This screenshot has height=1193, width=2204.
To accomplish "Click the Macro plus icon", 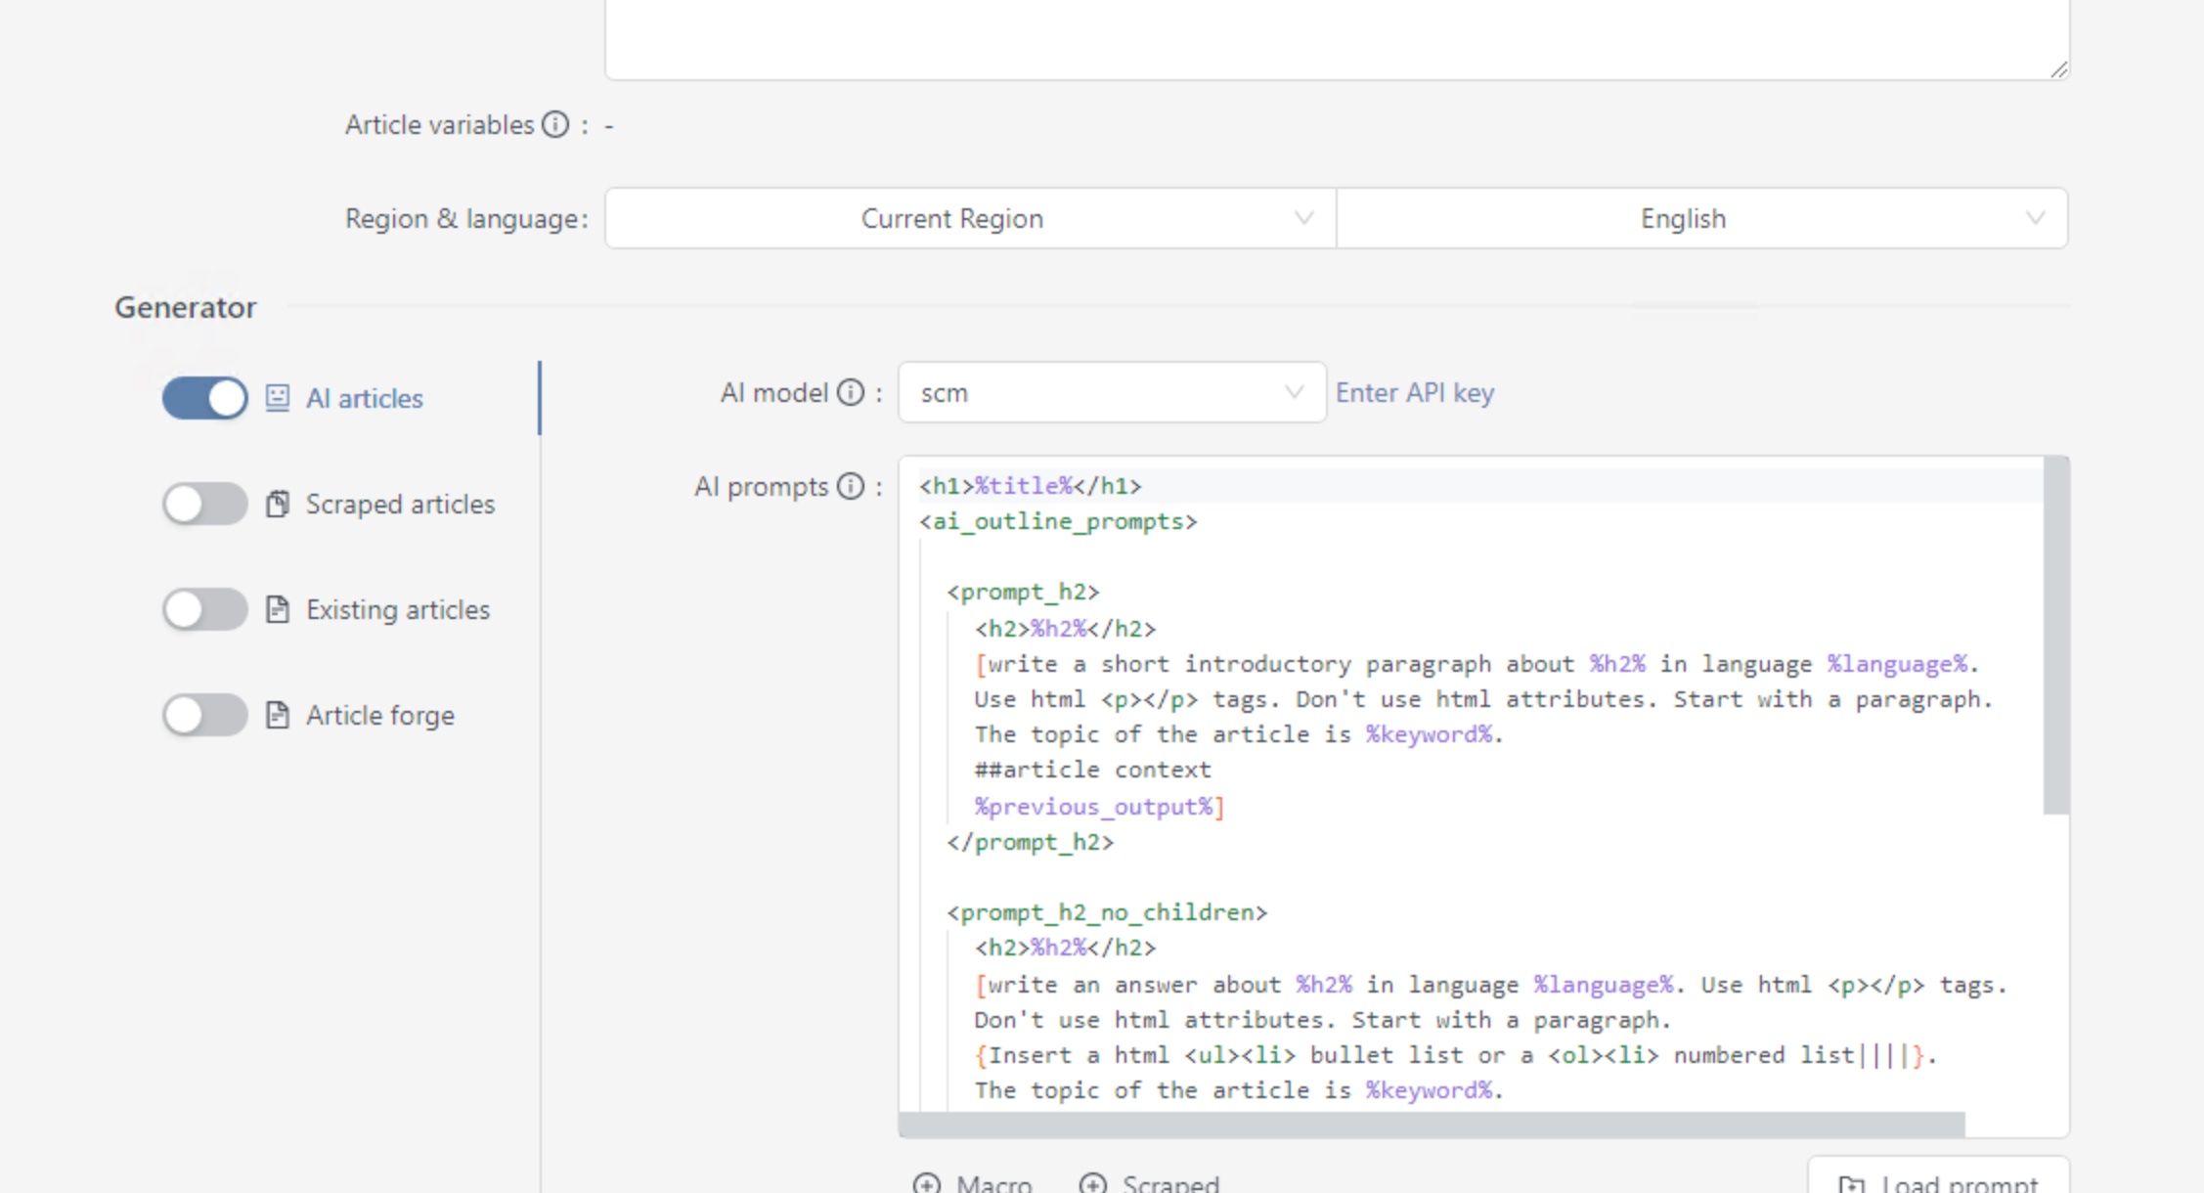I will [x=927, y=1183].
